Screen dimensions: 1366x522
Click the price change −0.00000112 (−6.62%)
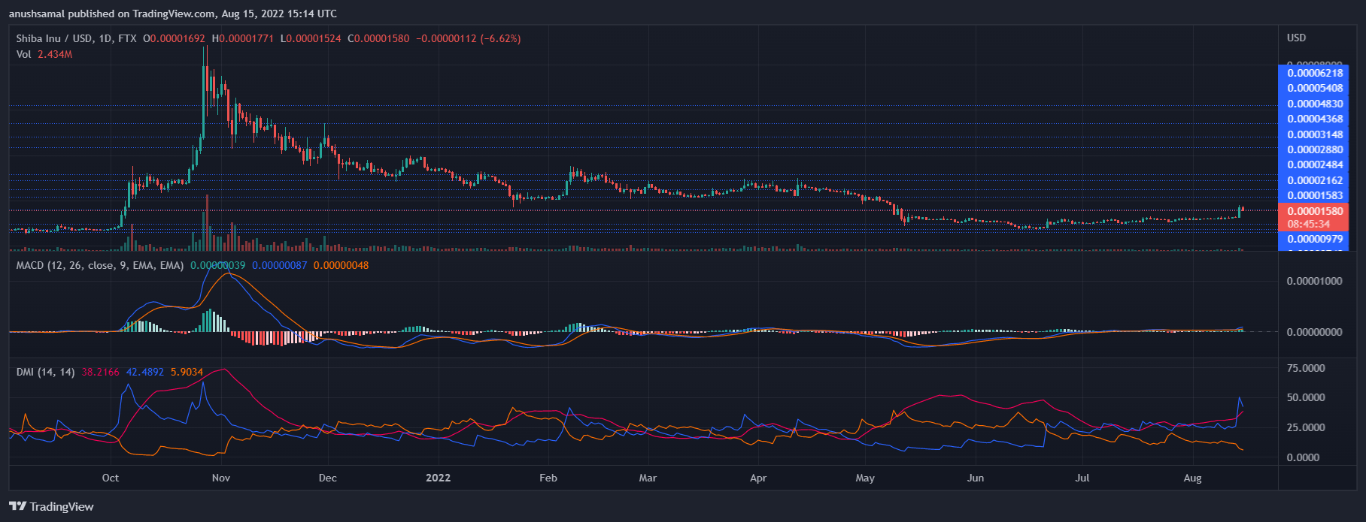click(469, 38)
